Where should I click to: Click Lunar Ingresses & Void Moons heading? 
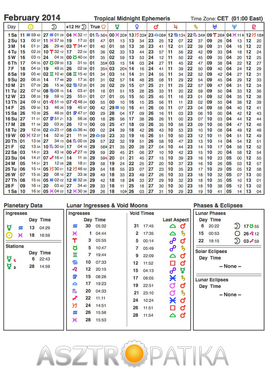pyautogui.click(x=107, y=206)
